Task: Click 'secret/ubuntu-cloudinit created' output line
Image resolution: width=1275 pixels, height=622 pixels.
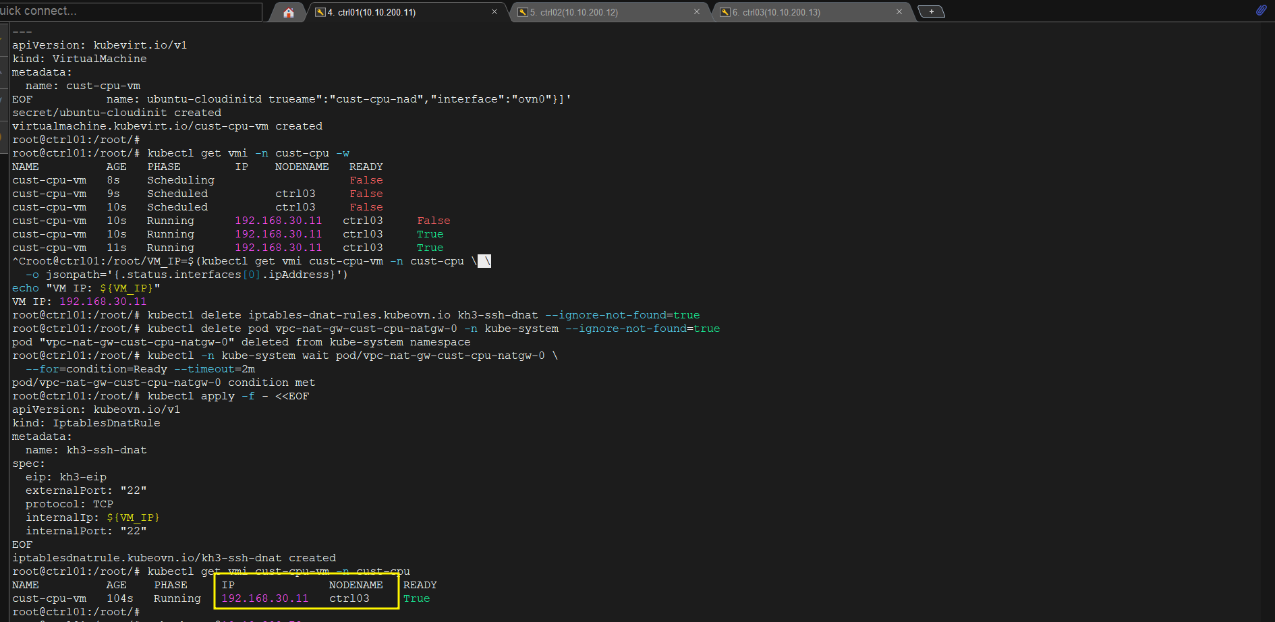Action: point(117,113)
